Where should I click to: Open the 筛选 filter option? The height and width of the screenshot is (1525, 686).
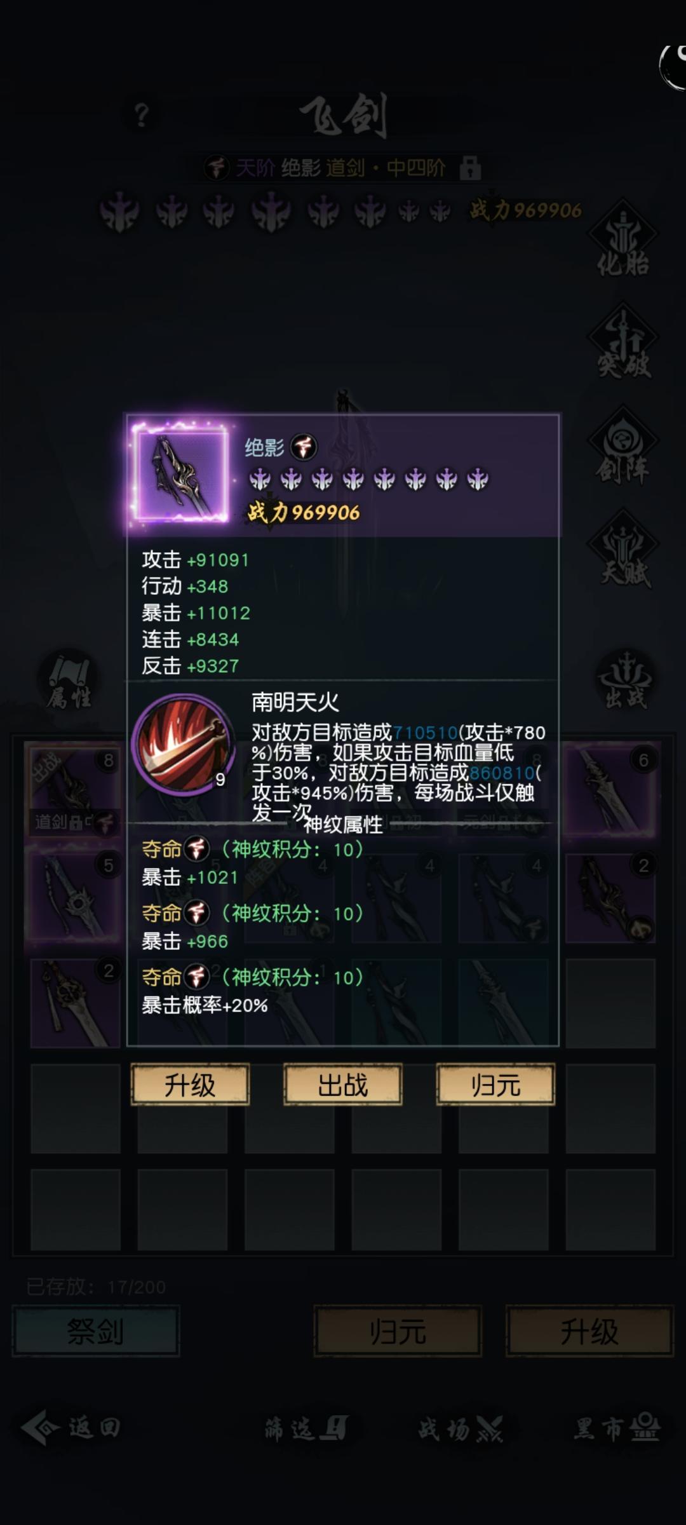(x=306, y=1428)
